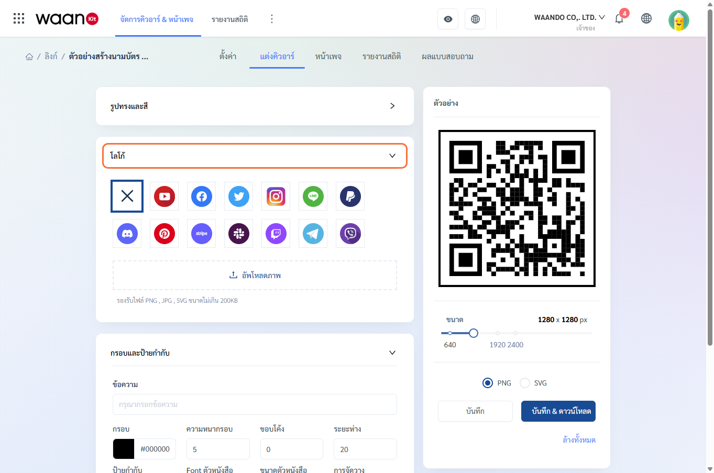
Task: Open the apps grid menu
Action: coord(19,18)
